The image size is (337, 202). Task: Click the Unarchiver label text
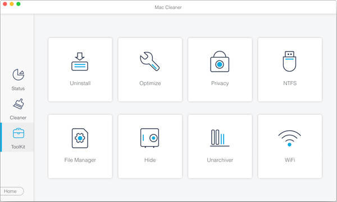coord(220,160)
